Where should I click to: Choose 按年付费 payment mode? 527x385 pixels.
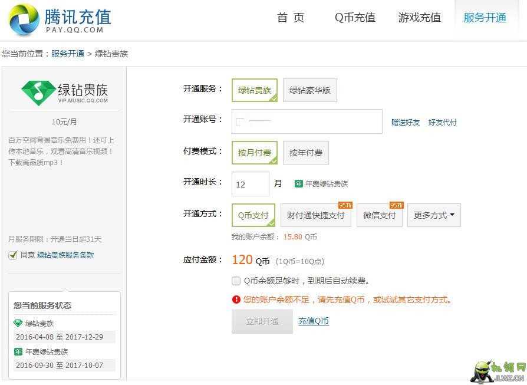(306, 153)
